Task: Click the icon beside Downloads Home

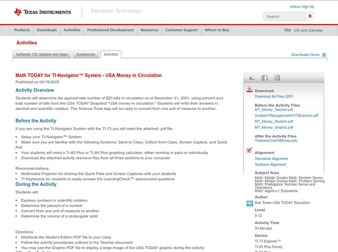Action: pyautogui.click(x=324, y=54)
